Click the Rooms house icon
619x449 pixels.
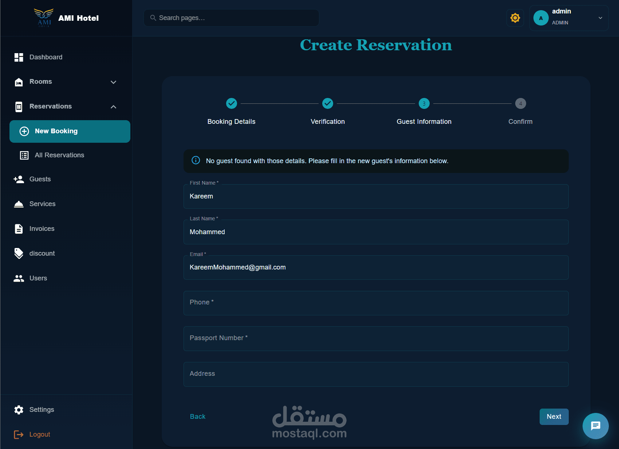(19, 82)
